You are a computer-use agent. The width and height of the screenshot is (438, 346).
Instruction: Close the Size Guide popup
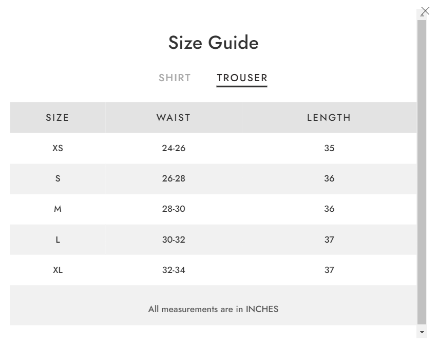[x=425, y=11]
